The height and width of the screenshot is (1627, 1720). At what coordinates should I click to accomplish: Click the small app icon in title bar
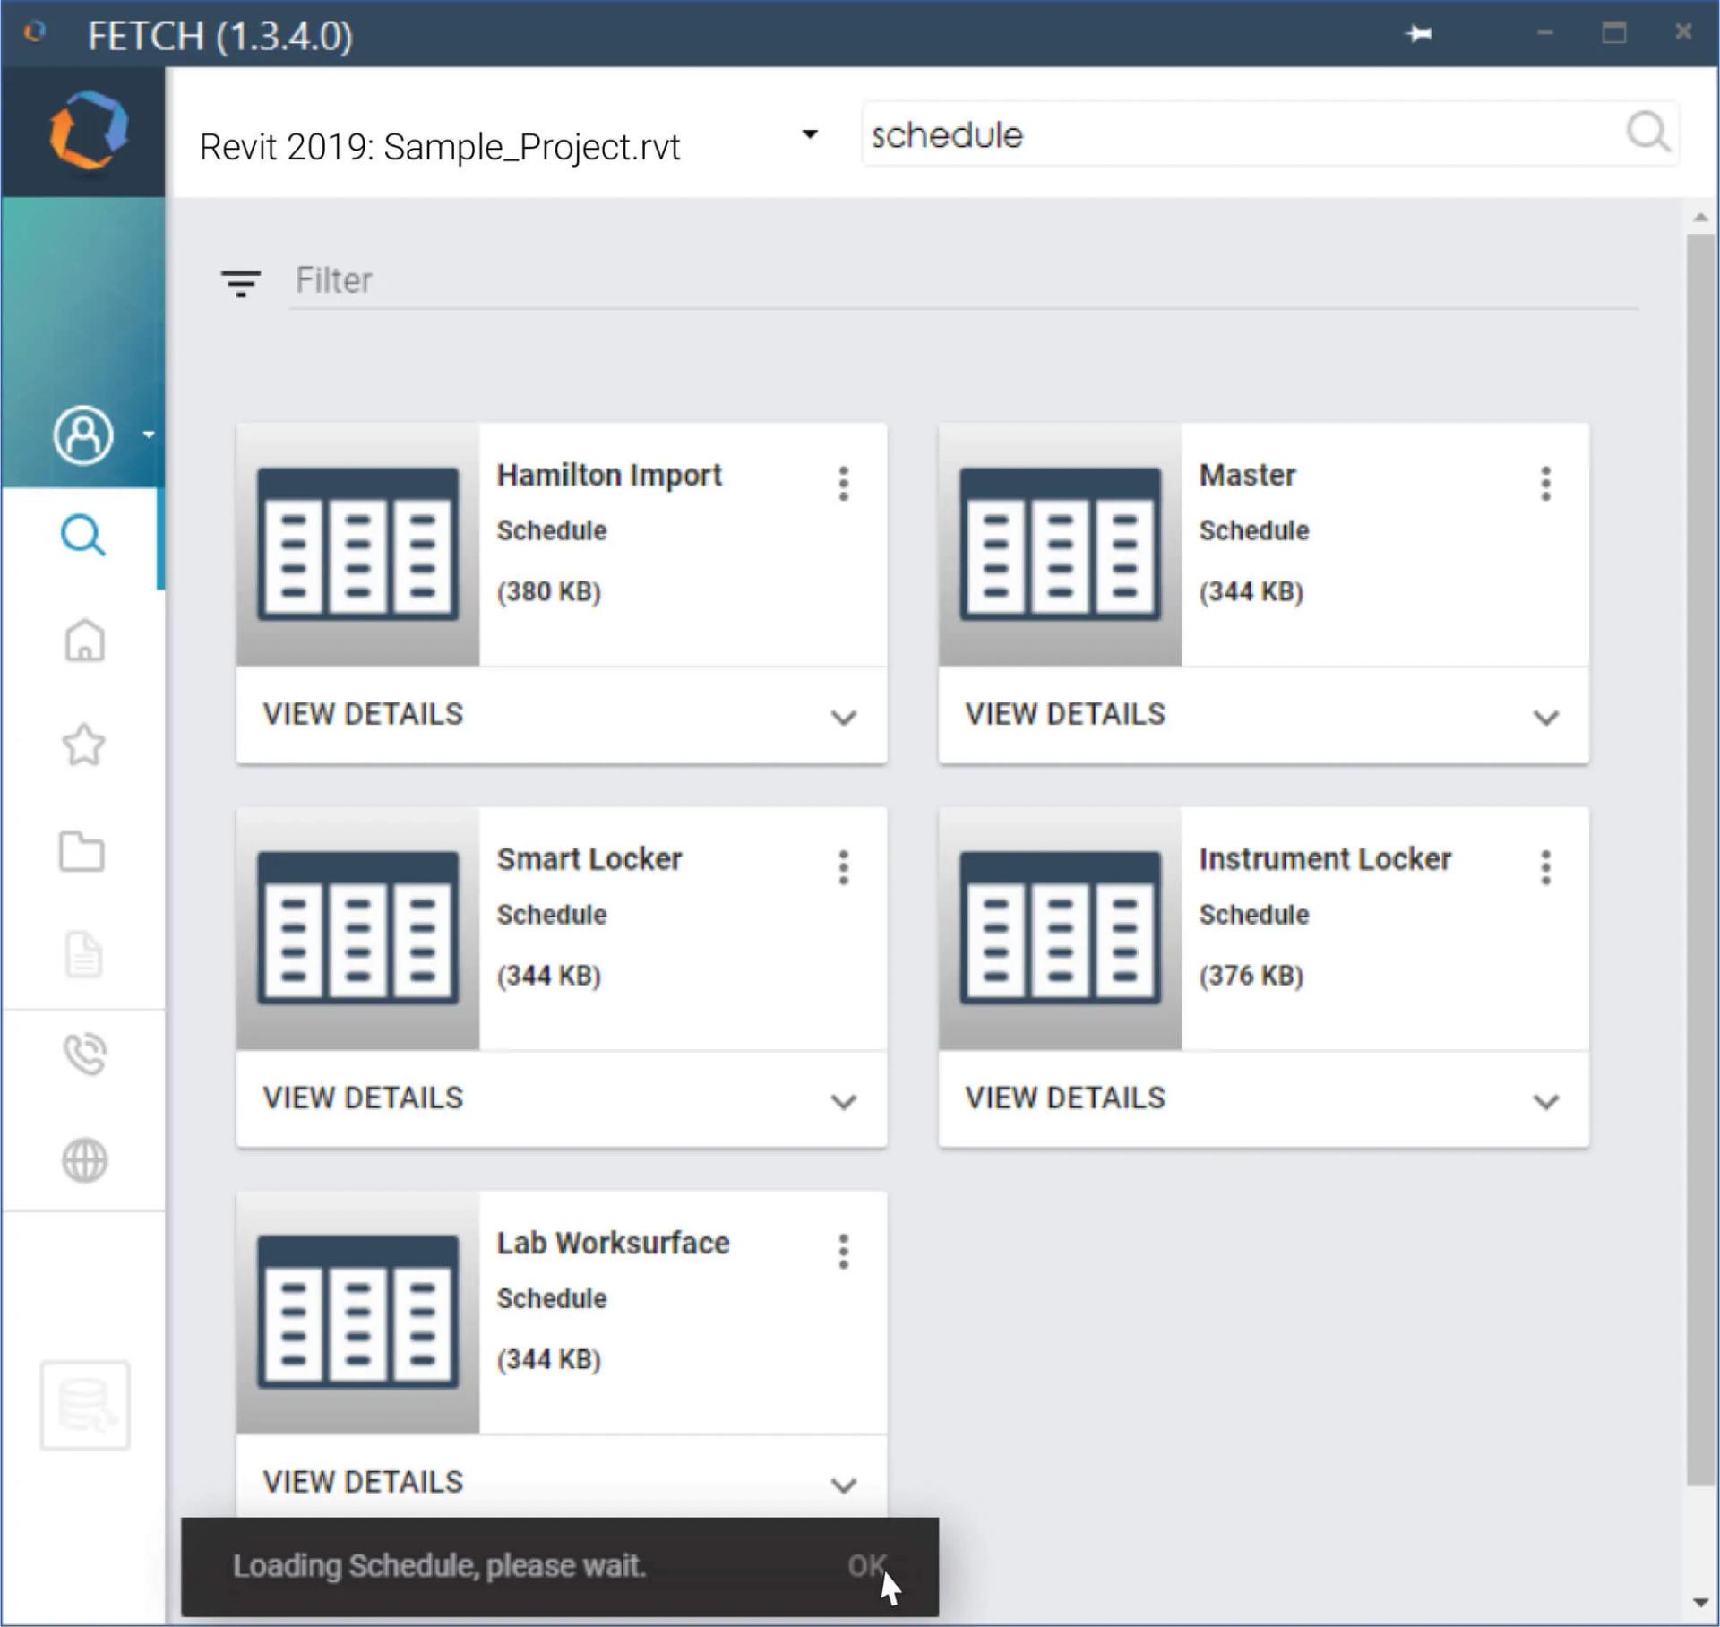click(34, 33)
